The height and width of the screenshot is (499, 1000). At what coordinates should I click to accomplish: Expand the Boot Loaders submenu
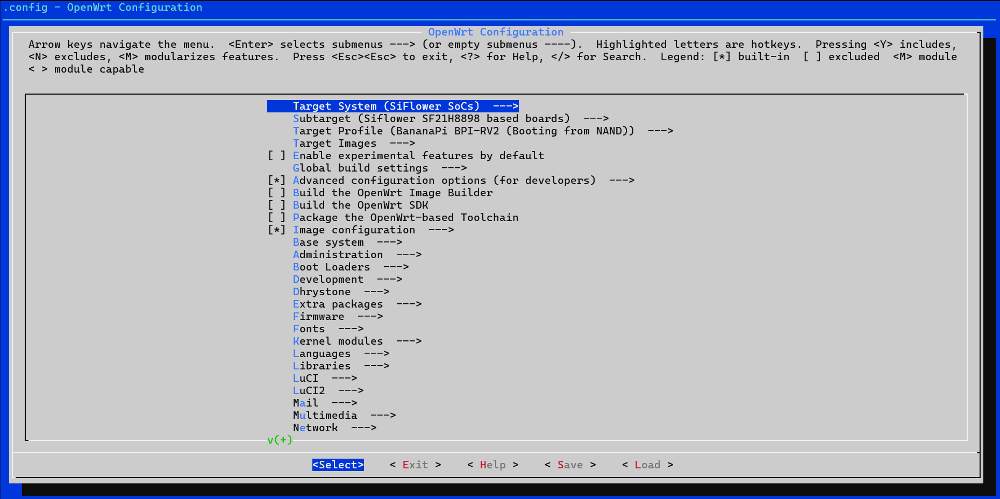click(x=351, y=267)
